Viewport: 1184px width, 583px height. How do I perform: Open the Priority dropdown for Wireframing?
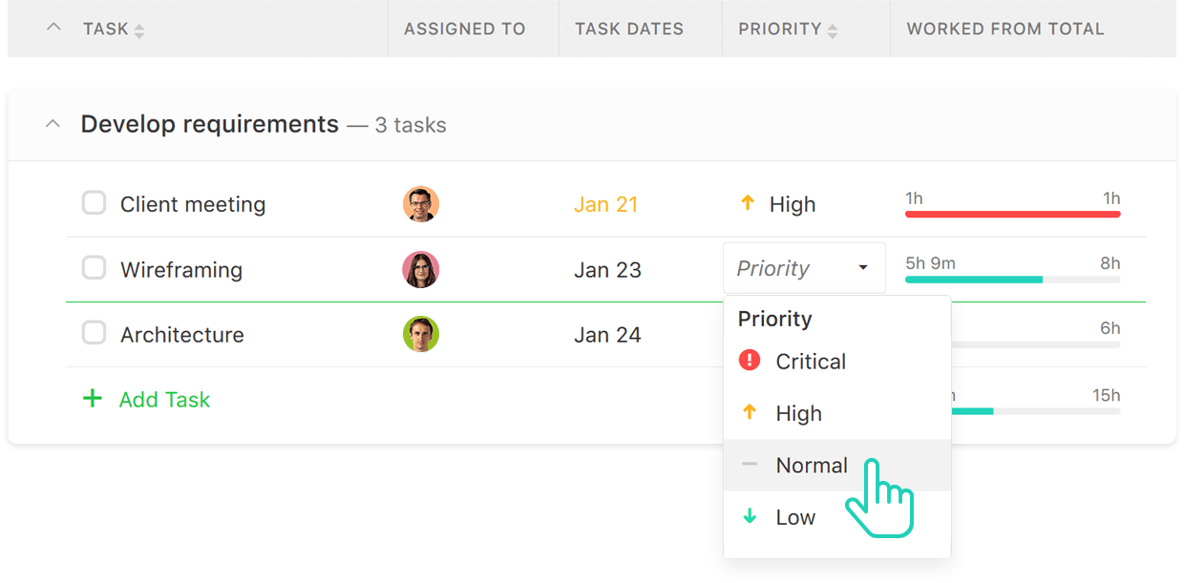coord(803,268)
